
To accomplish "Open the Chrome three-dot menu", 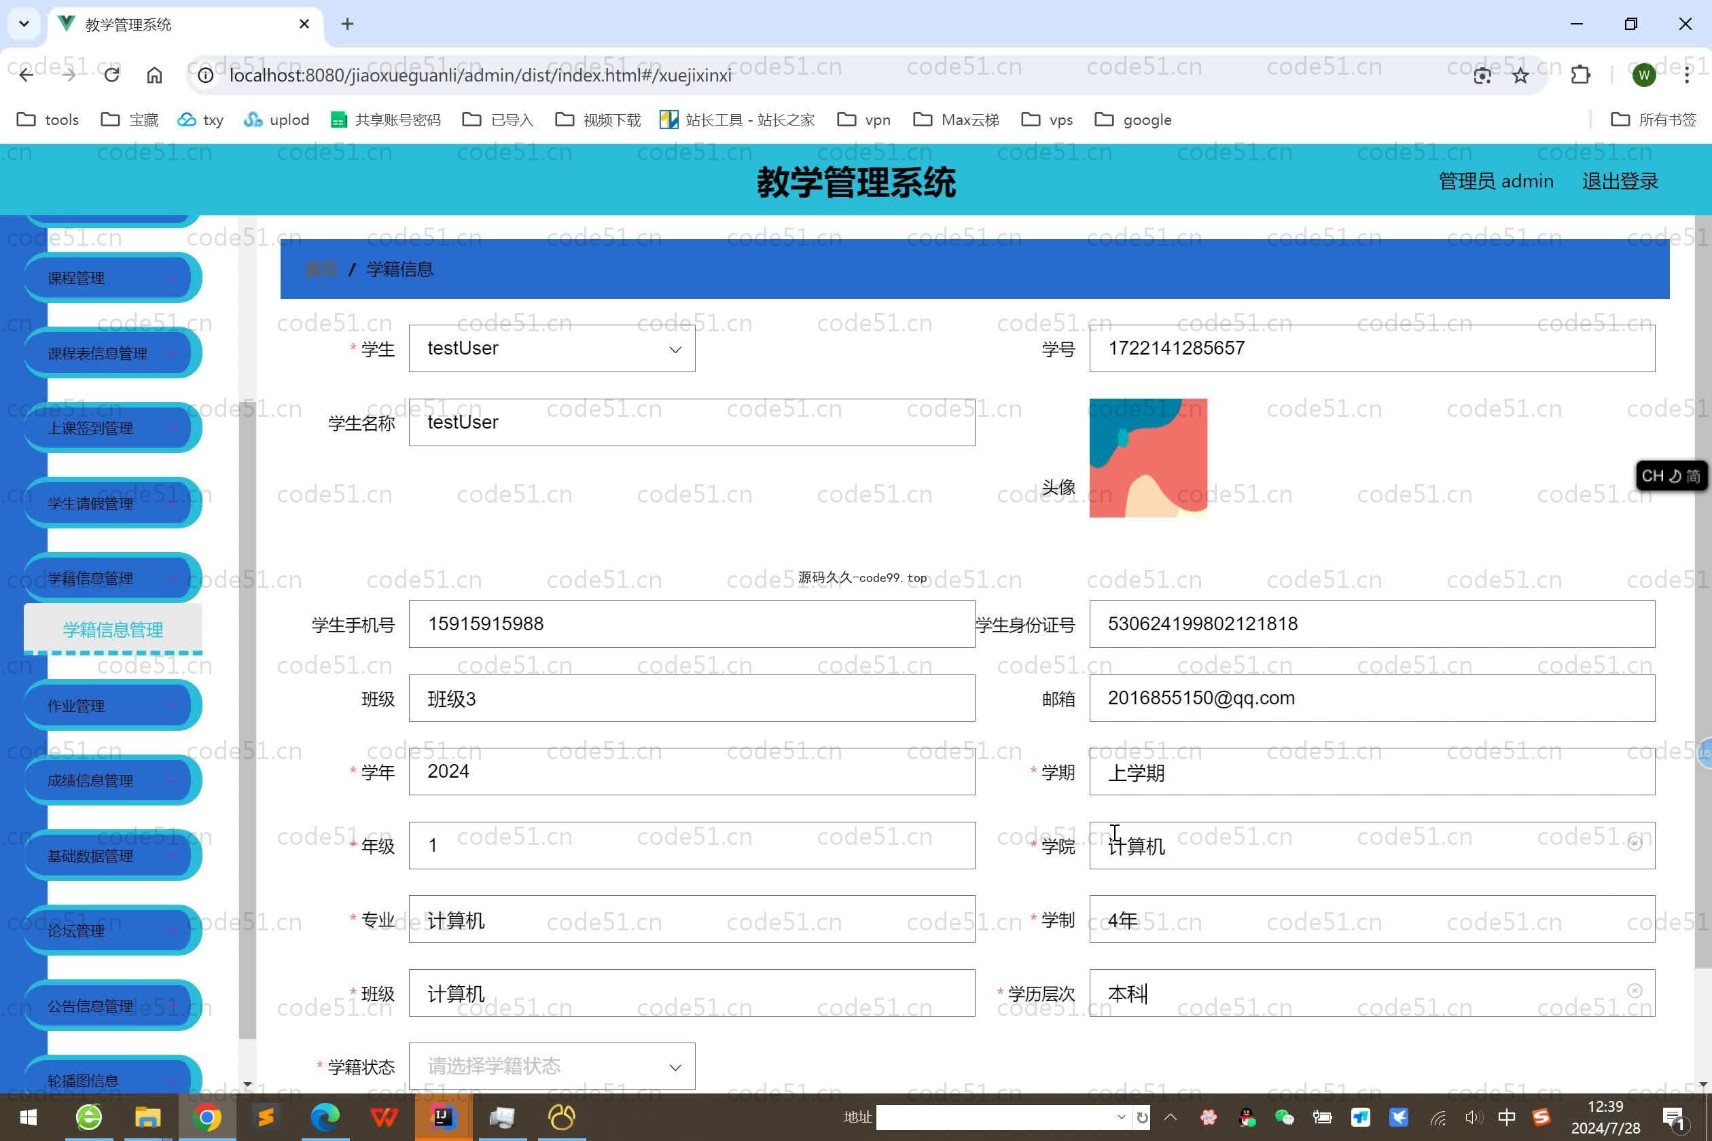I will pos(1686,75).
